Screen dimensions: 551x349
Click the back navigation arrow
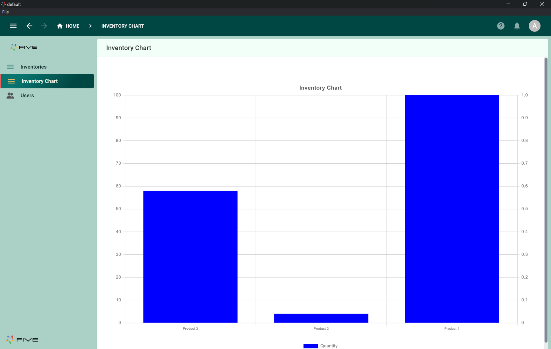click(x=30, y=26)
